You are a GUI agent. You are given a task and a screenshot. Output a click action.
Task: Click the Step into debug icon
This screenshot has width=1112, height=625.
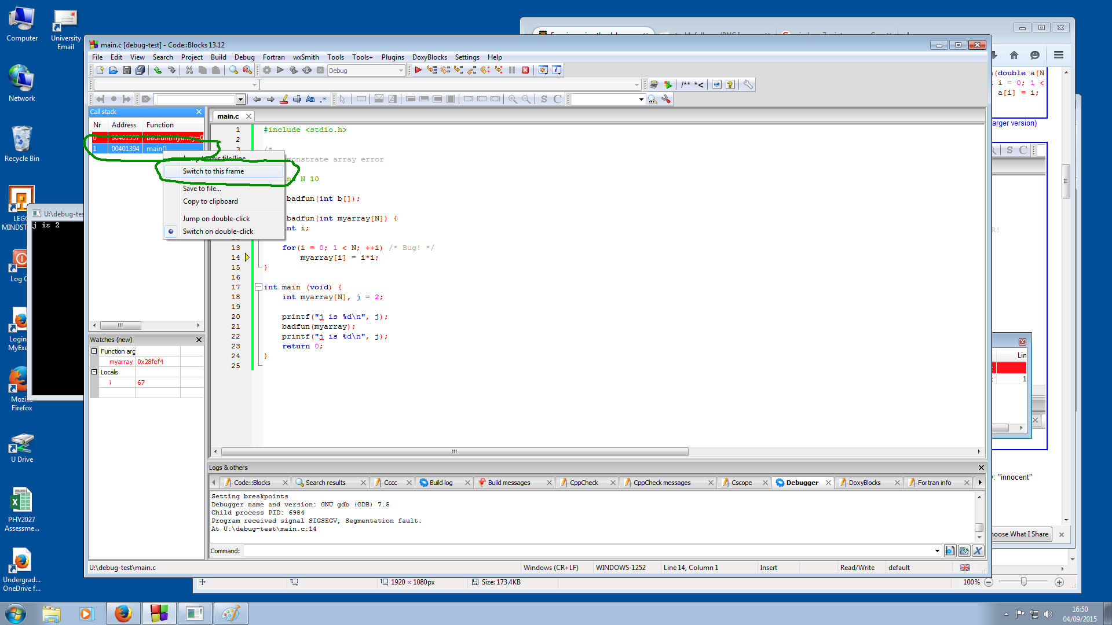(x=459, y=70)
